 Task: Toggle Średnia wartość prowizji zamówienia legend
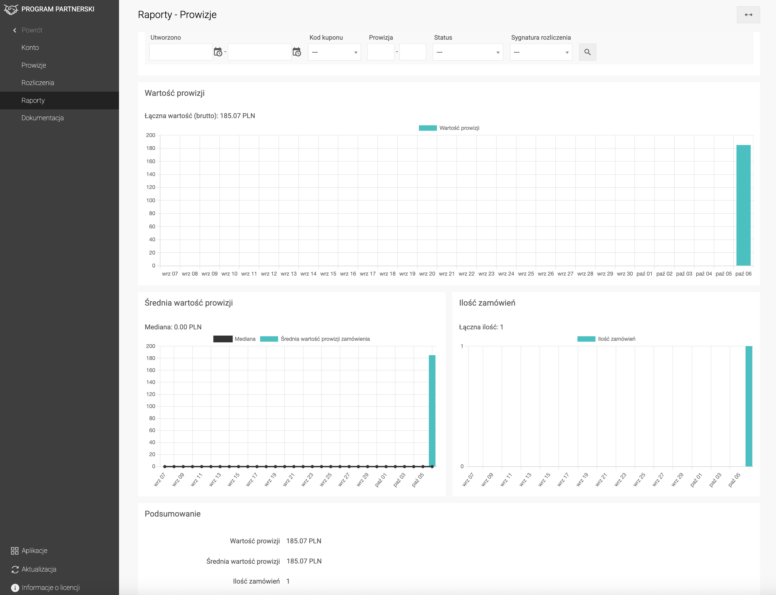(x=315, y=339)
